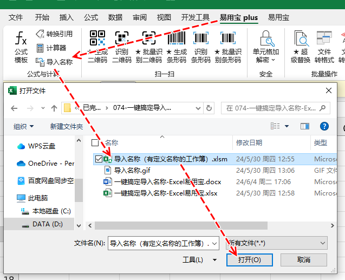Select 本地磁盘 (C:) drive
The image size is (345, 280).
coord(45,211)
